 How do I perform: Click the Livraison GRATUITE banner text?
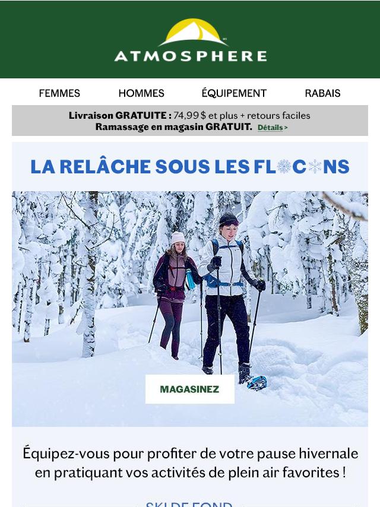[189, 115]
